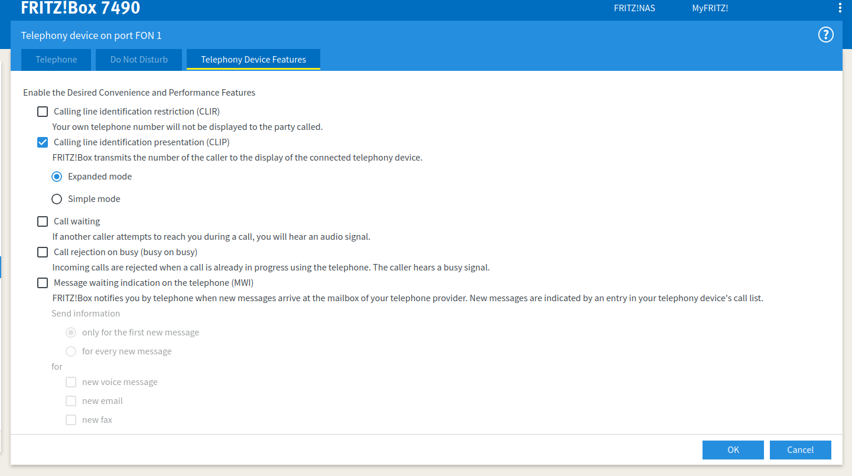852x476 pixels.
Task: Choose Simple mode radio button
Action: [57, 199]
